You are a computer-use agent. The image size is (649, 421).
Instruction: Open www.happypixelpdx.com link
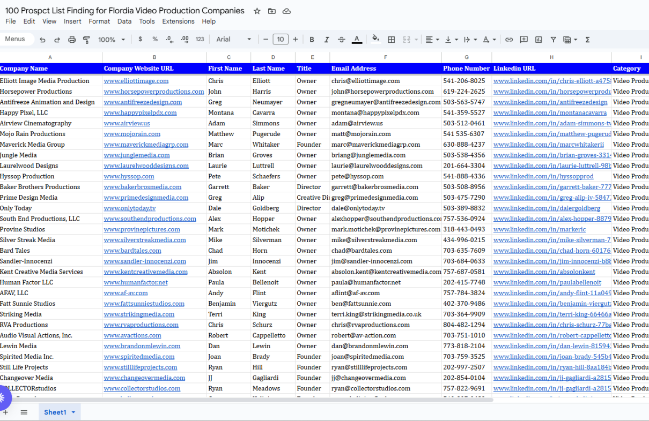coord(140,113)
